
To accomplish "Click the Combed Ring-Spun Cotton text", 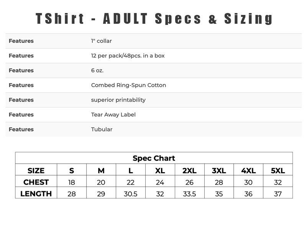I will coord(128,85).
